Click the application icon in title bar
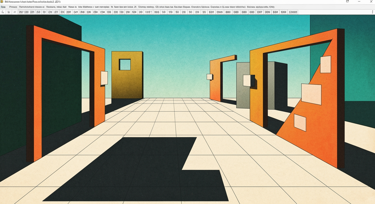This screenshot has height=204, width=375. (2, 2)
